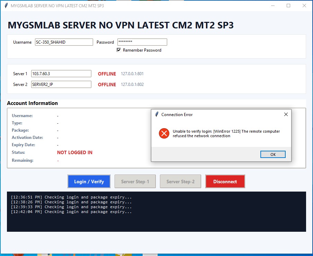
Task: Click the Server 1 IP address field
Action: 61,74
